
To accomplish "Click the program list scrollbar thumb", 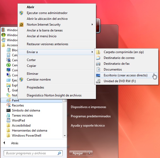I will coord(65,100).
